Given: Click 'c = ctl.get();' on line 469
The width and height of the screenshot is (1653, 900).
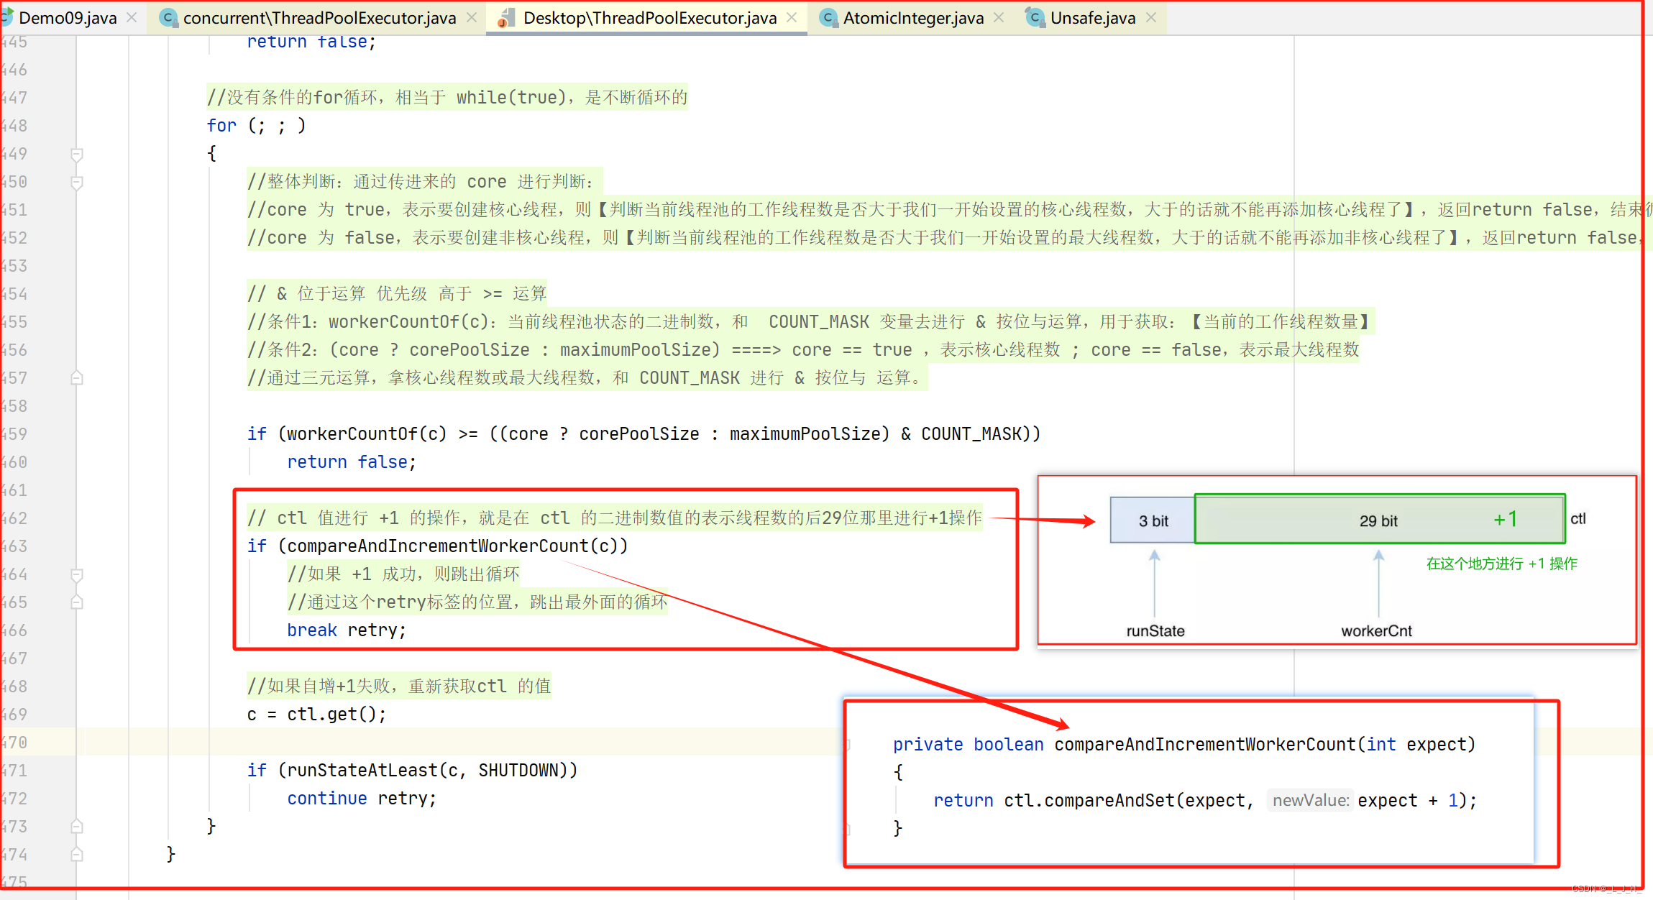Looking at the screenshot, I should click(316, 715).
